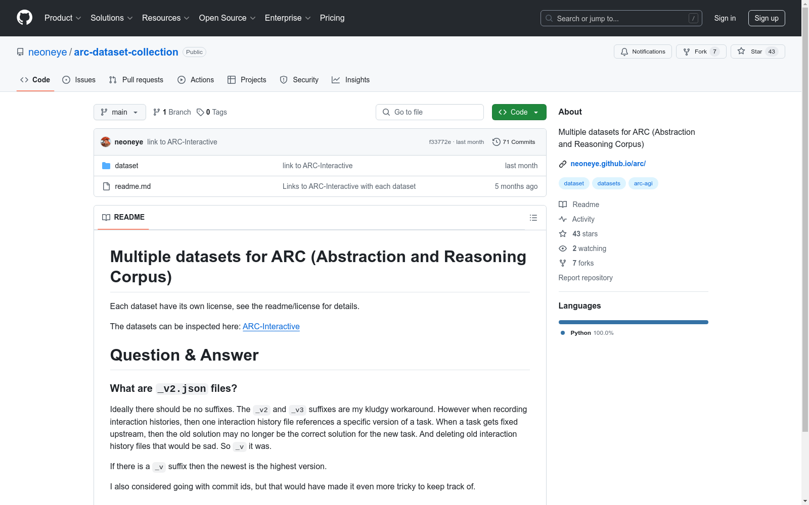Switch to the Pull requests tab
The width and height of the screenshot is (809, 505).
click(136, 80)
